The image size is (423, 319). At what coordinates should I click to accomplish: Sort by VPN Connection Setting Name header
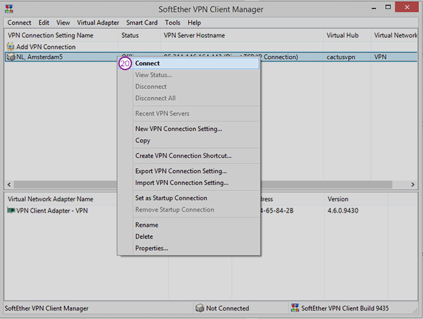pyautogui.click(x=61, y=35)
